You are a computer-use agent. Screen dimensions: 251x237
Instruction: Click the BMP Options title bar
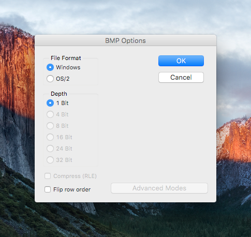pos(125,40)
